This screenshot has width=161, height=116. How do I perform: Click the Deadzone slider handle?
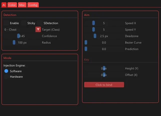coord(95,36)
